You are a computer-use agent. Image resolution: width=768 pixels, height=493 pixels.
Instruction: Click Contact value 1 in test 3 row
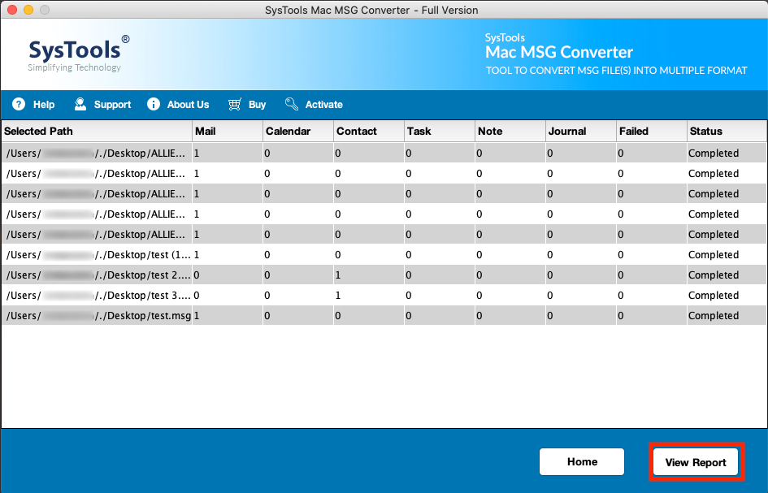338,295
